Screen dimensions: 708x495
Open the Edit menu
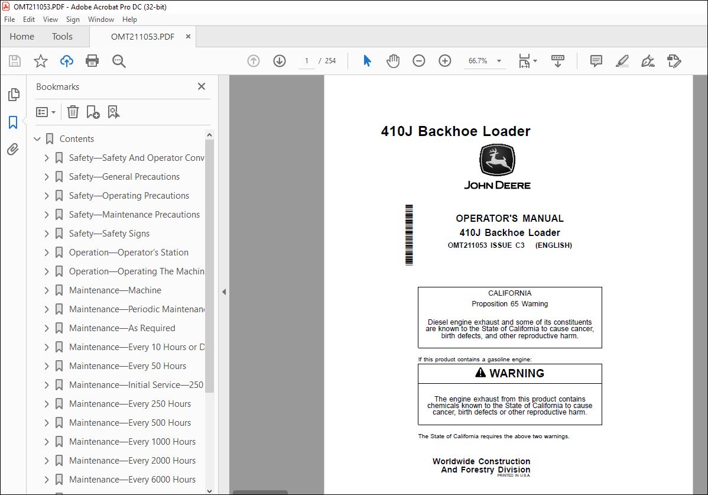click(x=29, y=20)
